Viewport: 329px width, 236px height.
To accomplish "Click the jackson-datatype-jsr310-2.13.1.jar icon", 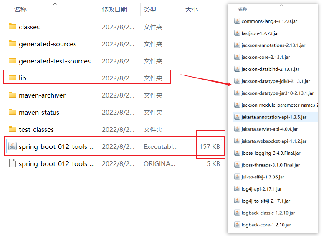I will 237,93.
